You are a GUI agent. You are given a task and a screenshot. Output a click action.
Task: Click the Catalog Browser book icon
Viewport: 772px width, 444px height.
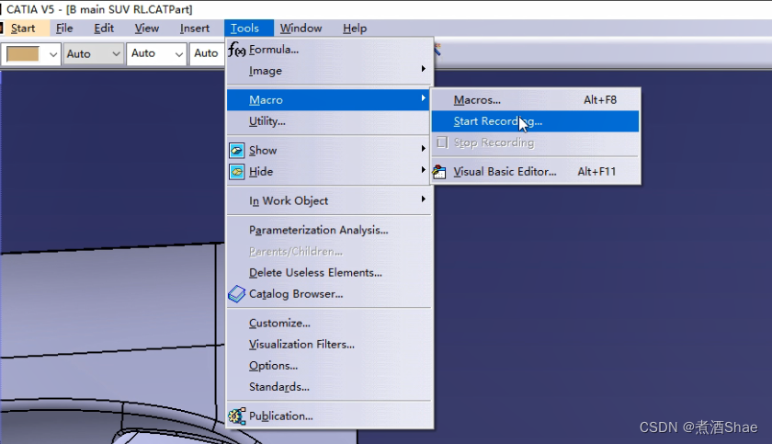tap(237, 294)
